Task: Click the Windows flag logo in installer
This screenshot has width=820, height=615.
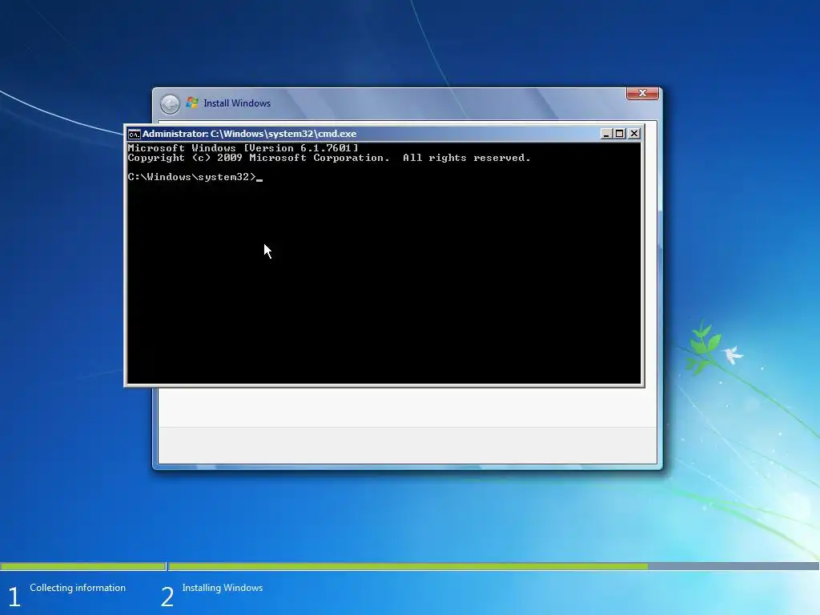Action: click(192, 103)
